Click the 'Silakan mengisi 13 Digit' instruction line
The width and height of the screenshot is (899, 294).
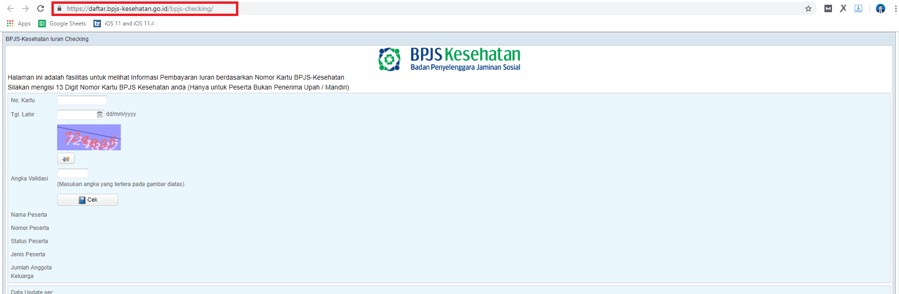point(178,87)
